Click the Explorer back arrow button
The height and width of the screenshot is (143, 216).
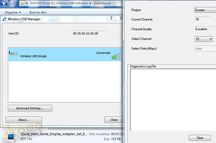[4, 3]
